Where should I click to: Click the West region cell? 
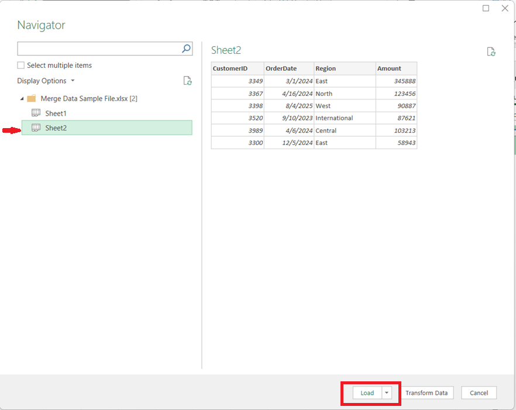coord(345,106)
